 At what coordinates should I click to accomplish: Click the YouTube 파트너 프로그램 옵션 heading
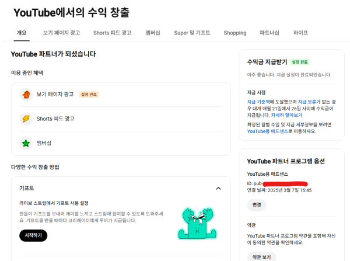pos(286,161)
